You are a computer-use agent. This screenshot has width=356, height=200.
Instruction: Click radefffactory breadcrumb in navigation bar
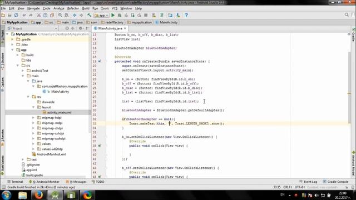[112, 22]
